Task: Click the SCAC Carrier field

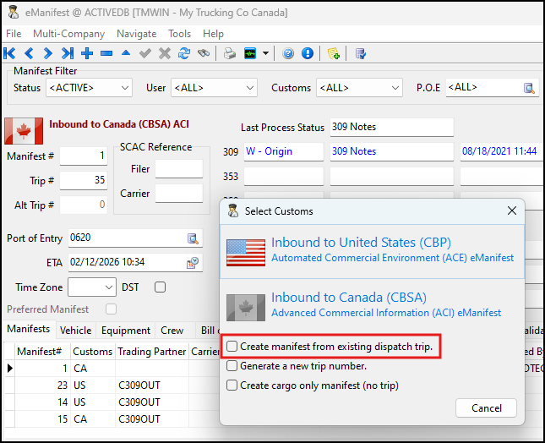Action: [x=178, y=194]
